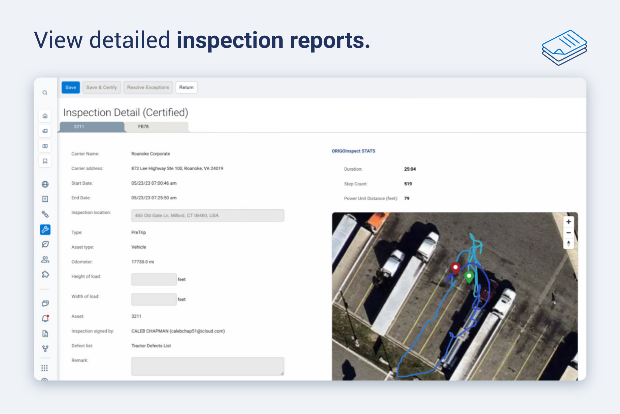Click the signer CALEB CHAPMAN text
The height and width of the screenshot is (414, 620).
coord(178,331)
